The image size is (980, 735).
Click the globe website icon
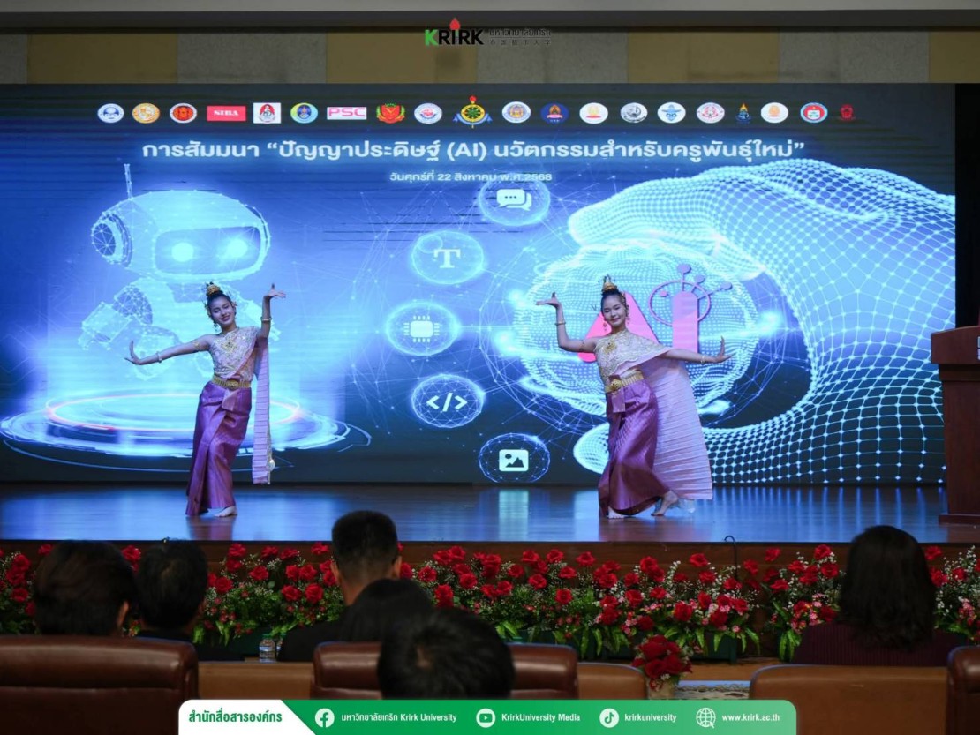point(705,717)
